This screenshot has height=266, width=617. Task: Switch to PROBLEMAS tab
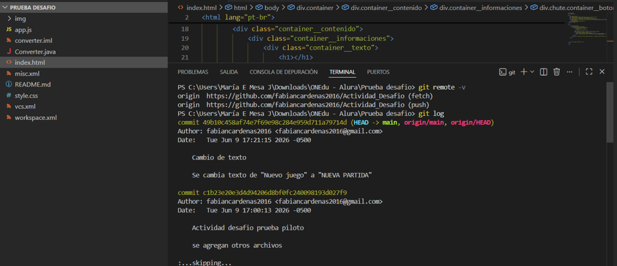click(193, 72)
